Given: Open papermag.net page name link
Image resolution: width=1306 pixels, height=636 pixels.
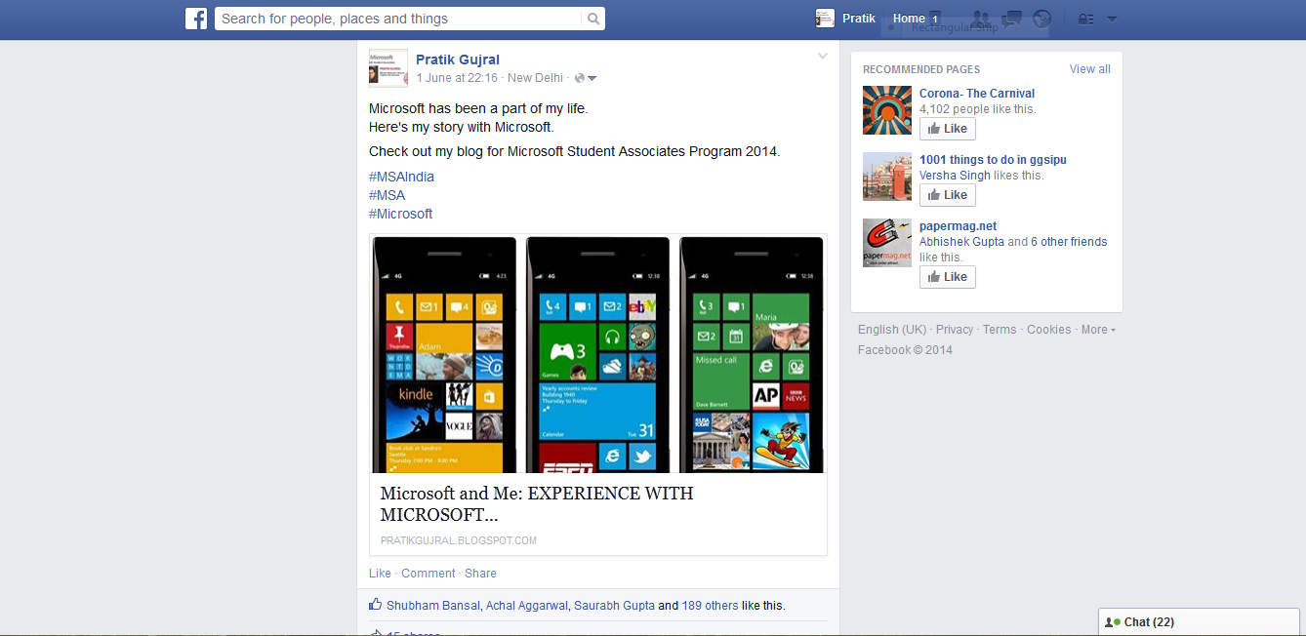Looking at the screenshot, I should pyautogui.click(x=958, y=226).
